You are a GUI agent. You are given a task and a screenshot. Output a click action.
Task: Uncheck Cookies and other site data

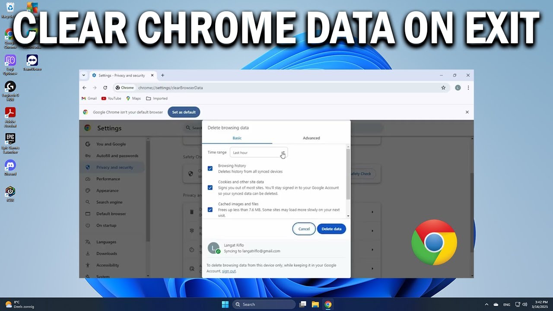210,187
